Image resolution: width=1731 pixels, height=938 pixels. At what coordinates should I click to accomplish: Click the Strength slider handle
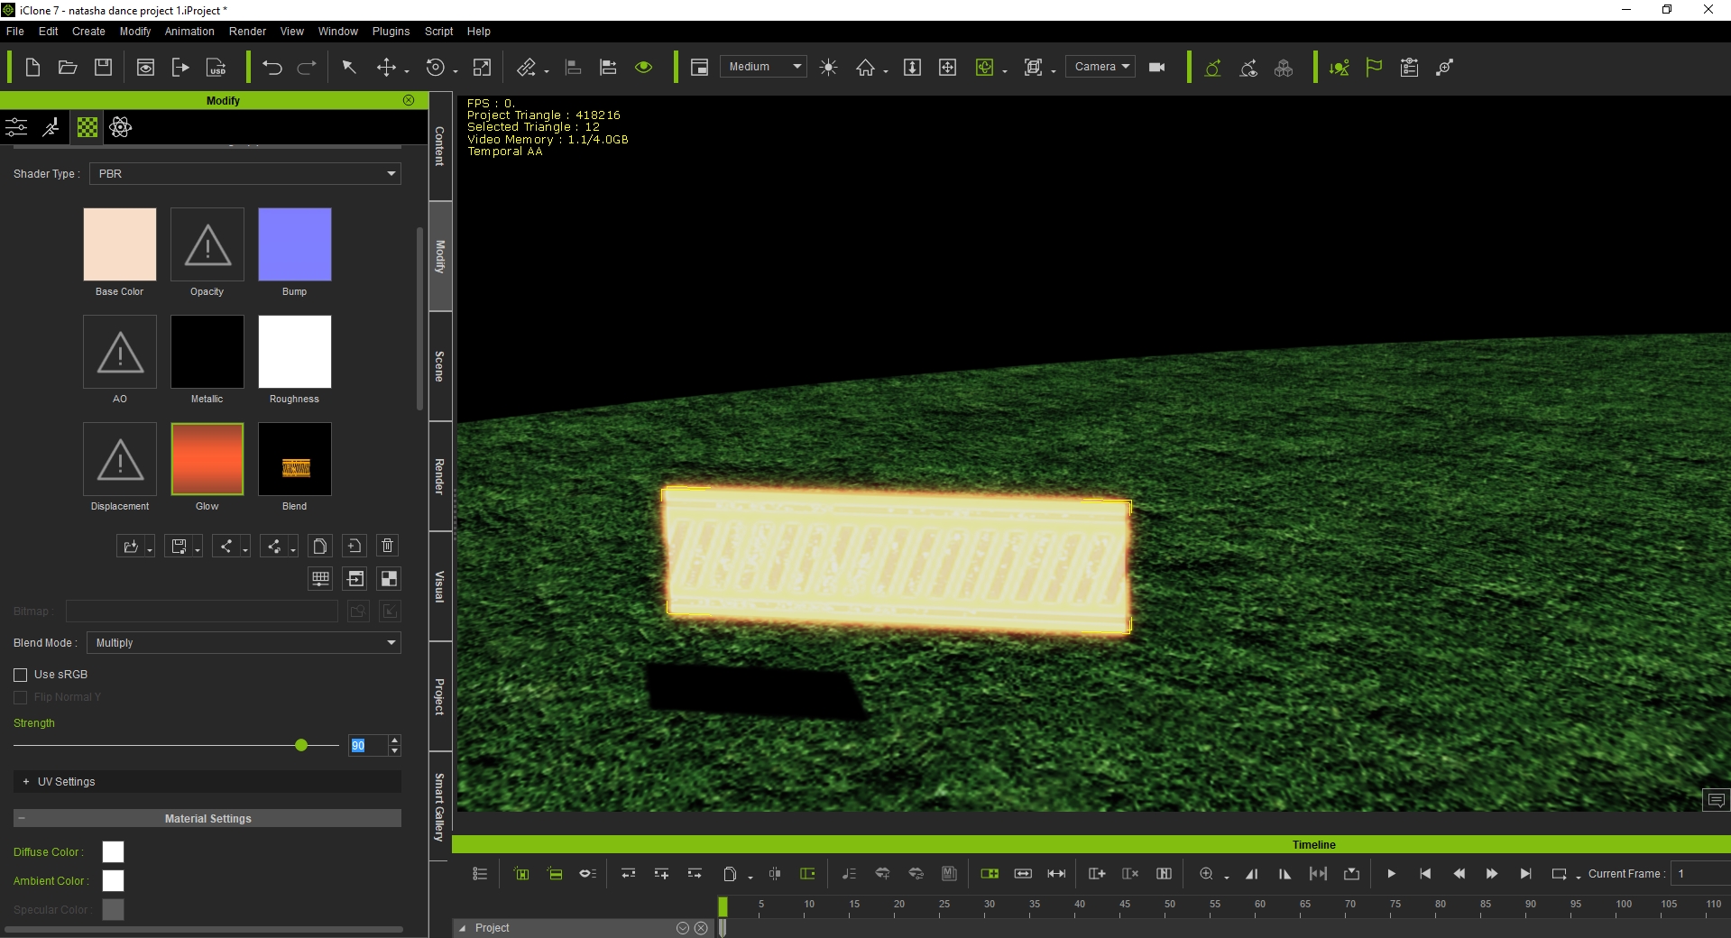(301, 745)
